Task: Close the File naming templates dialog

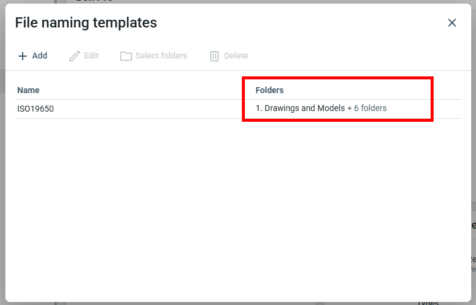Action: point(452,23)
